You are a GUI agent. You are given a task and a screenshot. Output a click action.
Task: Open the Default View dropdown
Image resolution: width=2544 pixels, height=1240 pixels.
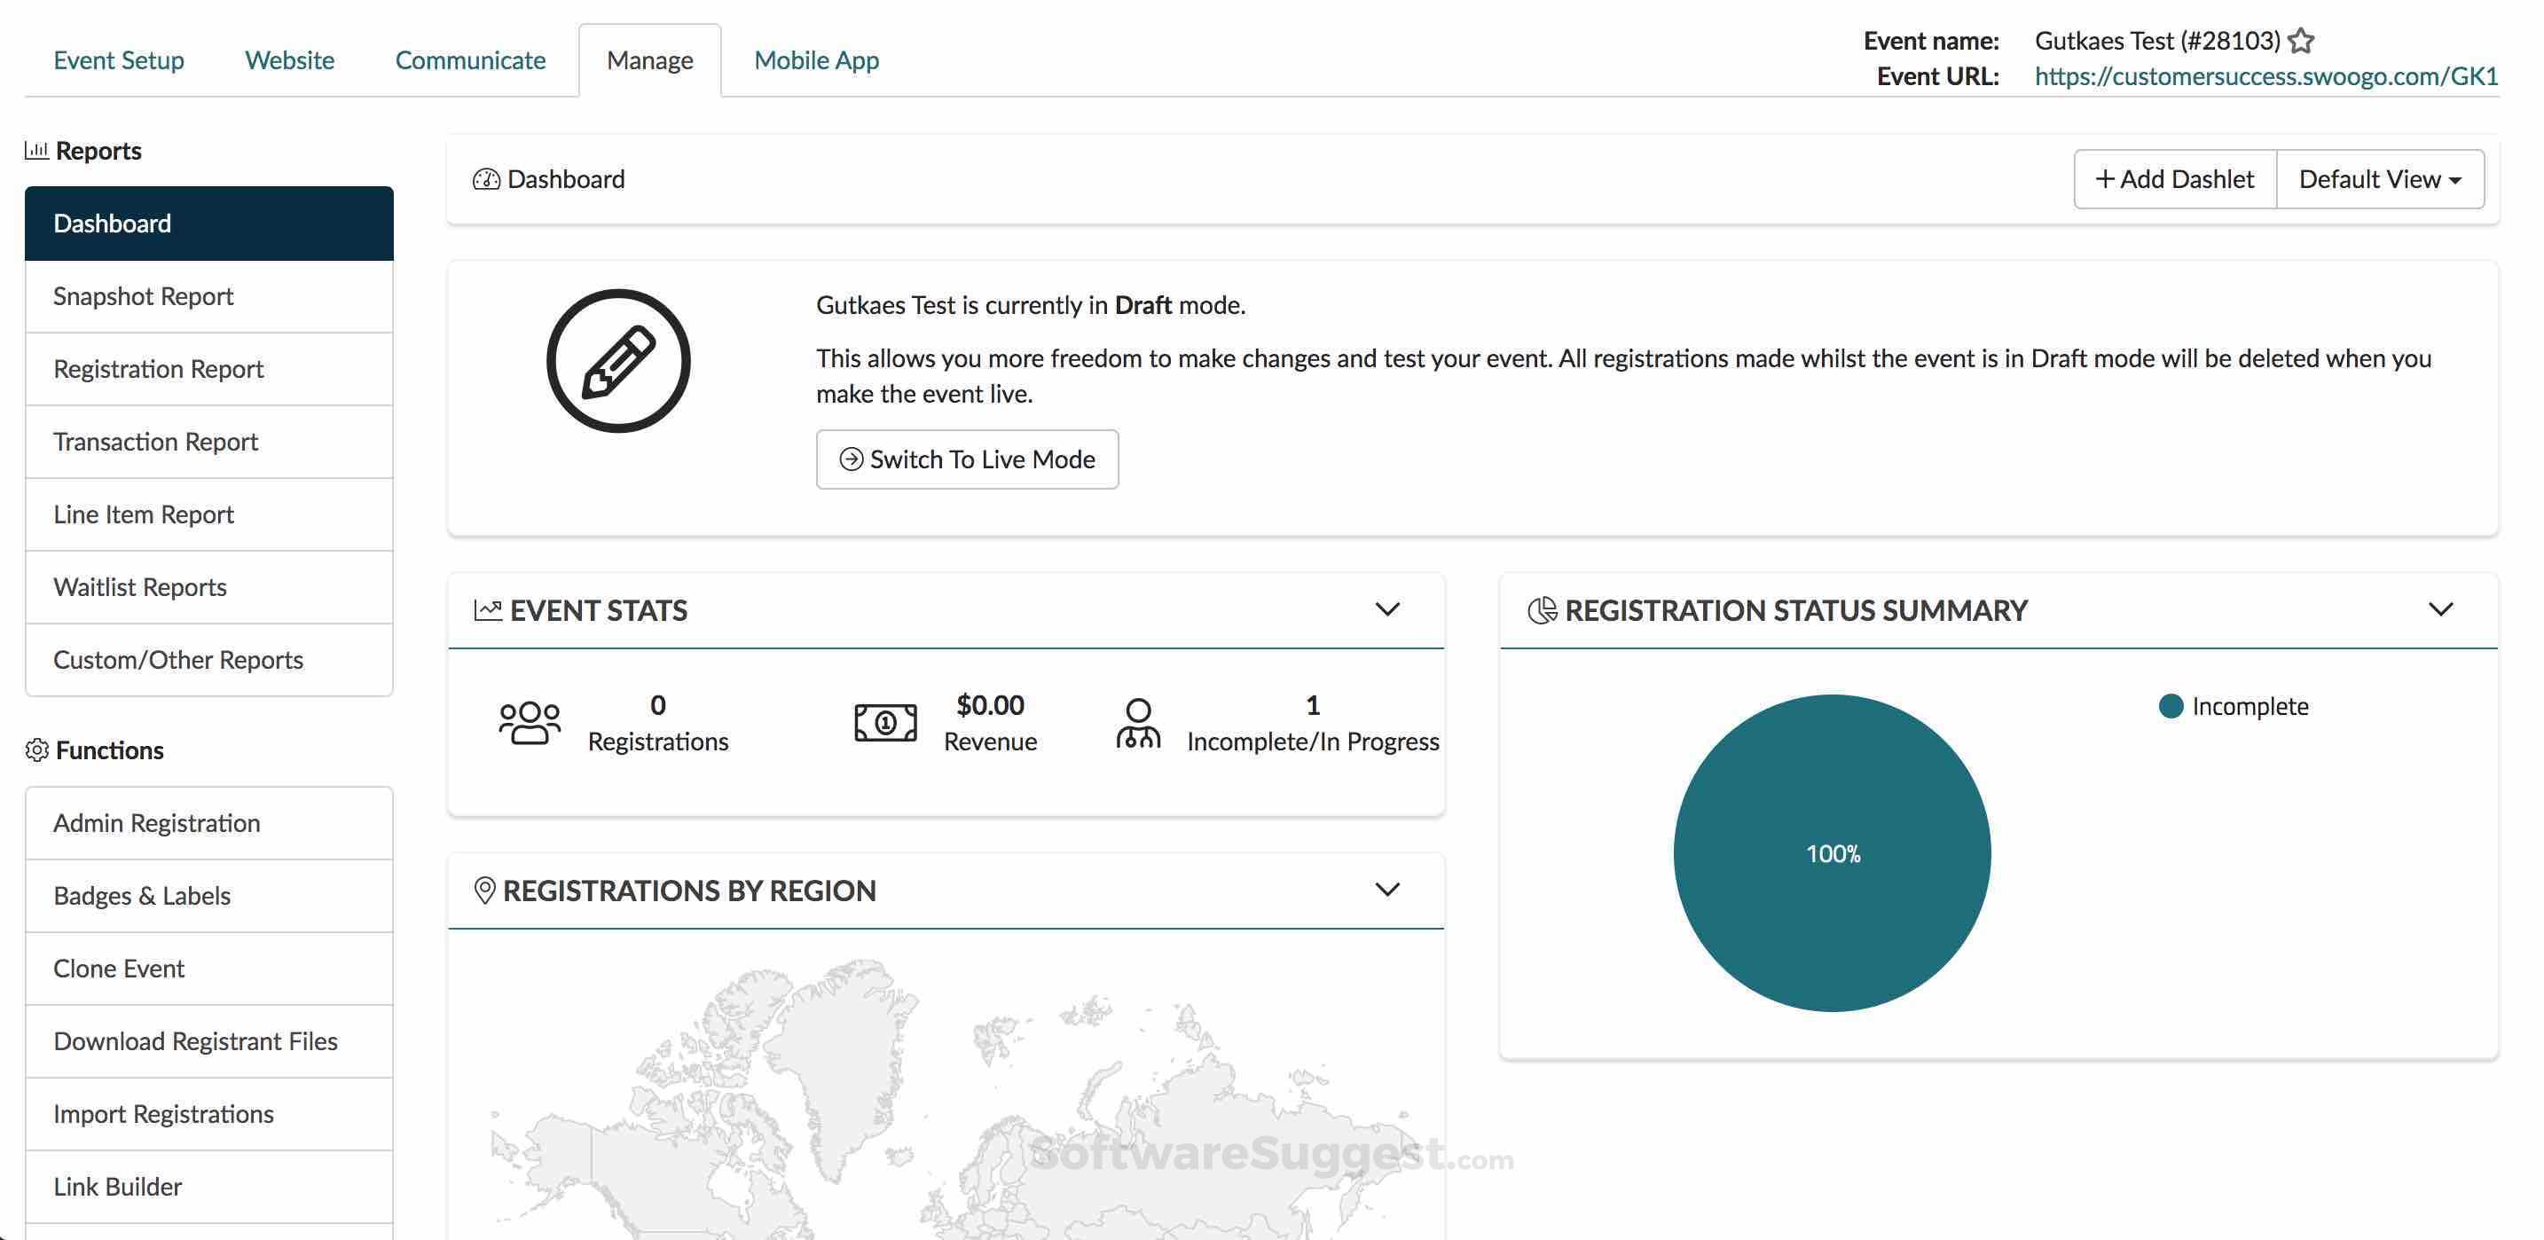[2379, 180]
